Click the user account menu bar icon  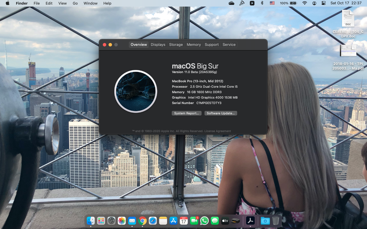tap(314, 3)
